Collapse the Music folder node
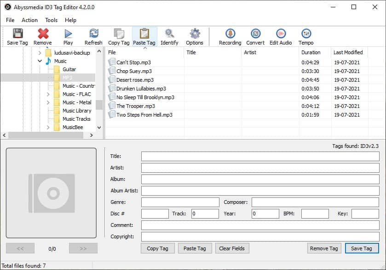Image resolution: width=386 pixels, height=270 pixels. pyautogui.click(x=40, y=61)
